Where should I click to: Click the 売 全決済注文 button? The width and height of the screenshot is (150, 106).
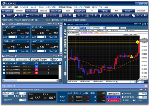(113, 97)
